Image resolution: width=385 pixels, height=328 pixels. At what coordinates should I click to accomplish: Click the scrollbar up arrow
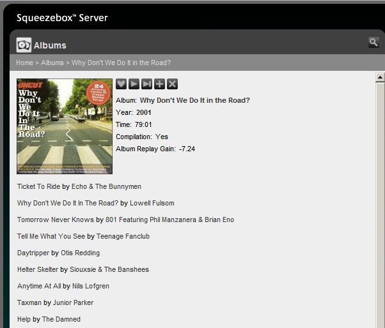pyautogui.click(x=379, y=77)
